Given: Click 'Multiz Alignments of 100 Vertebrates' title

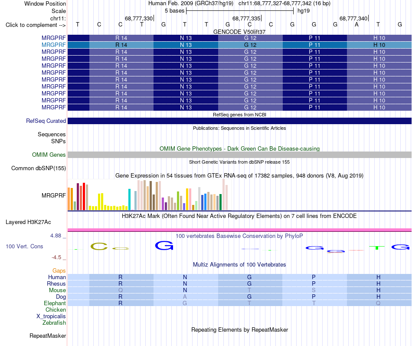Looking at the screenshot, I should (239, 265).
